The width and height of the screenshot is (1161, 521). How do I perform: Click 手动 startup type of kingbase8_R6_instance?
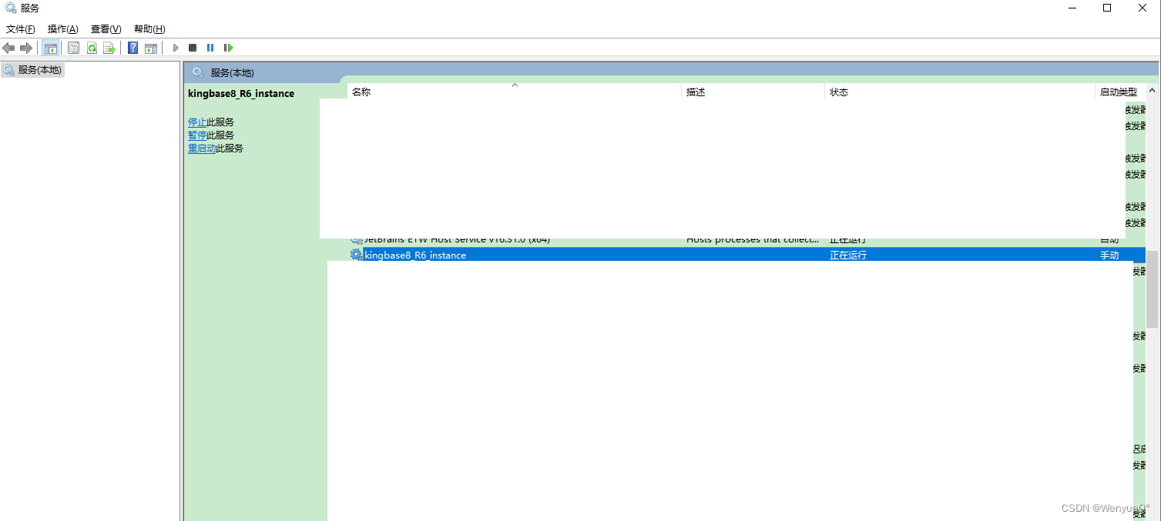1109,255
